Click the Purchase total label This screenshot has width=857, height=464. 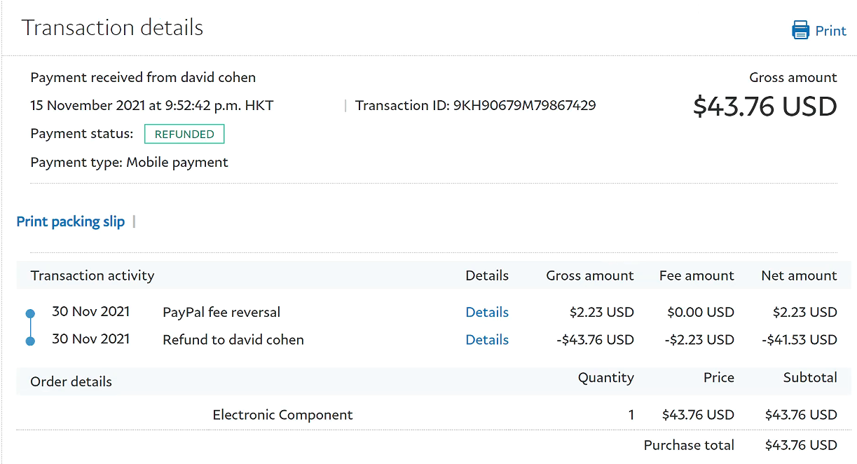(x=689, y=445)
